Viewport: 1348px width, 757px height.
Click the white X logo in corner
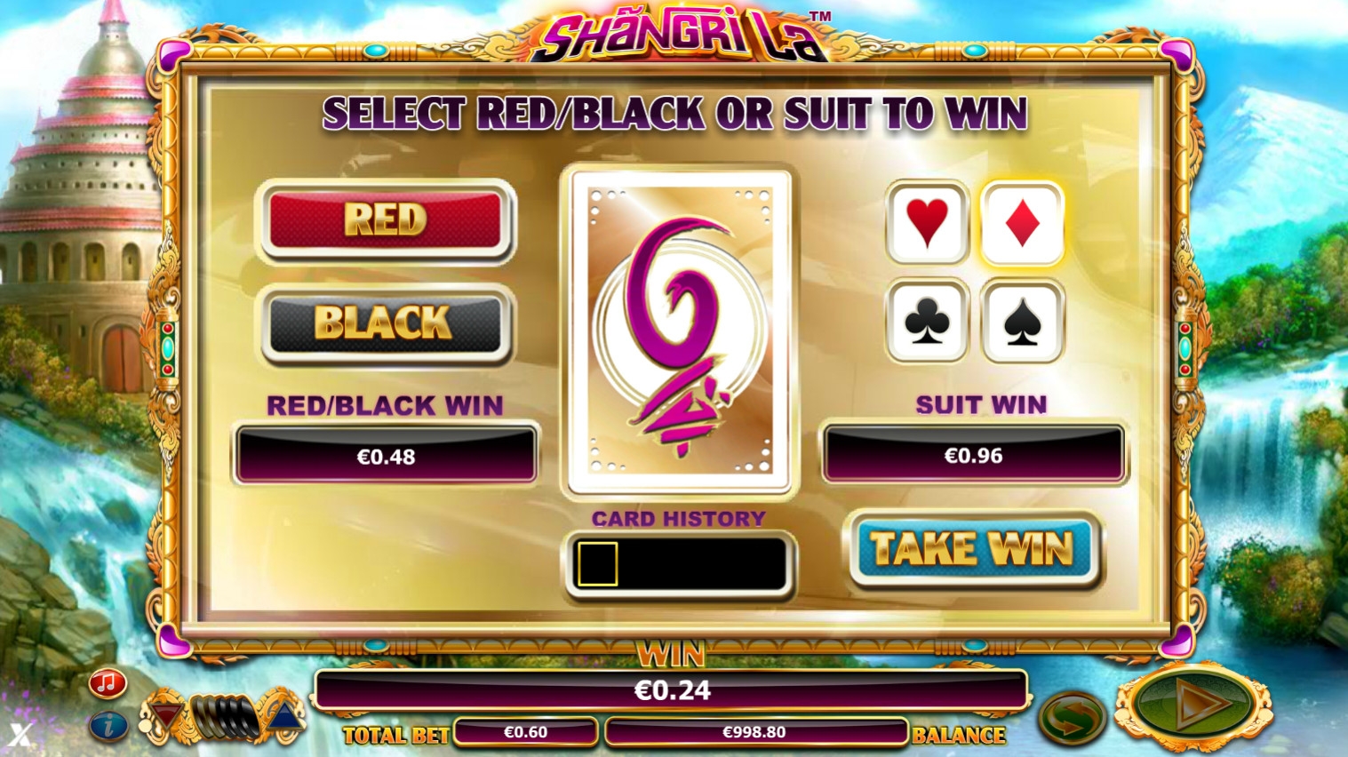pos(20,735)
